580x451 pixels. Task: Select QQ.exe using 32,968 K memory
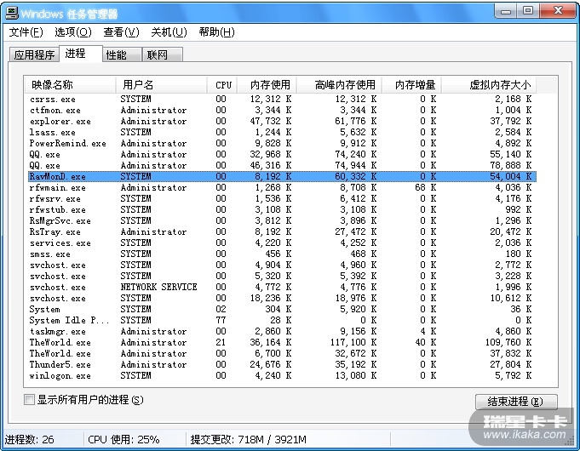(x=282, y=155)
